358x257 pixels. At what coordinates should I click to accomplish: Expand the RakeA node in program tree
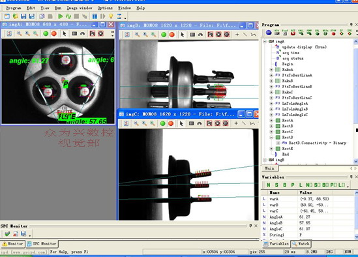(271, 69)
